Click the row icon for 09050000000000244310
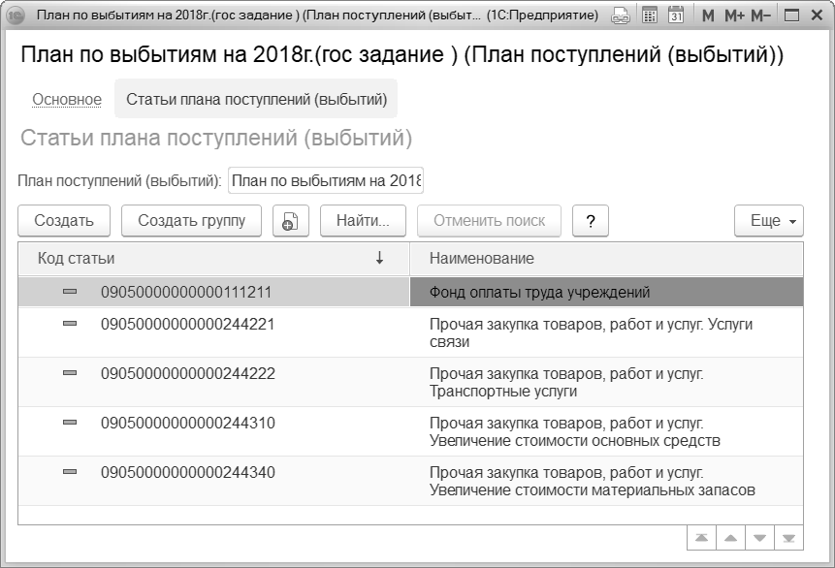Viewport: 835px width, 568px height. pyautogui.click(x=70, y=423)
